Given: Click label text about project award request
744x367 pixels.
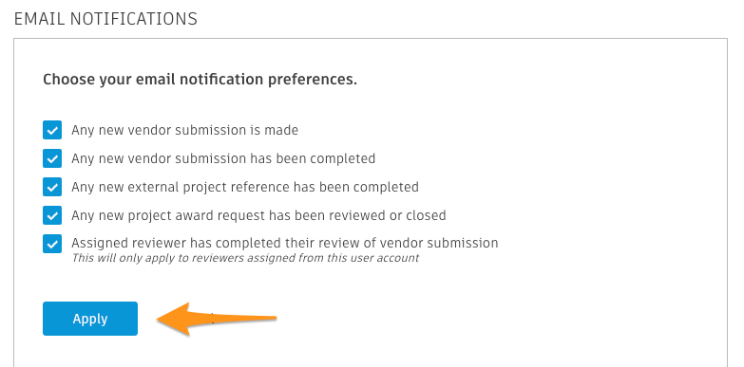Looking at the screenshot, I should pos(258,215).
